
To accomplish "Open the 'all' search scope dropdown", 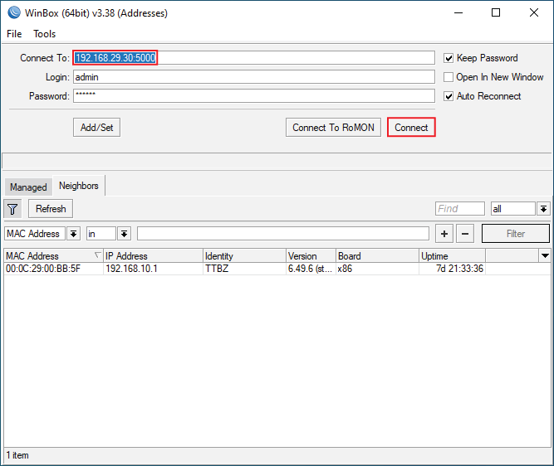I will click(543, 209).
